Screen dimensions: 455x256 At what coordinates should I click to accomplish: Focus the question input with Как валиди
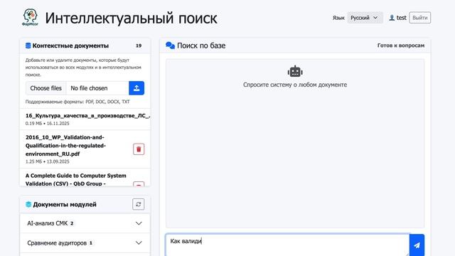coord(287,245)
